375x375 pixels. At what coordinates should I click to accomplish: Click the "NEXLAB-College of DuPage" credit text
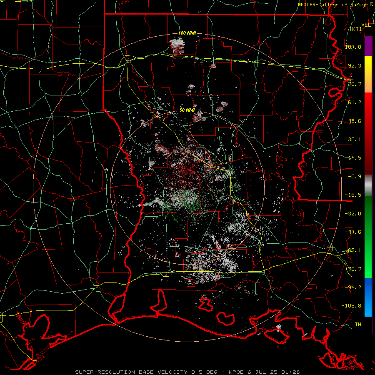coord(332,5)
